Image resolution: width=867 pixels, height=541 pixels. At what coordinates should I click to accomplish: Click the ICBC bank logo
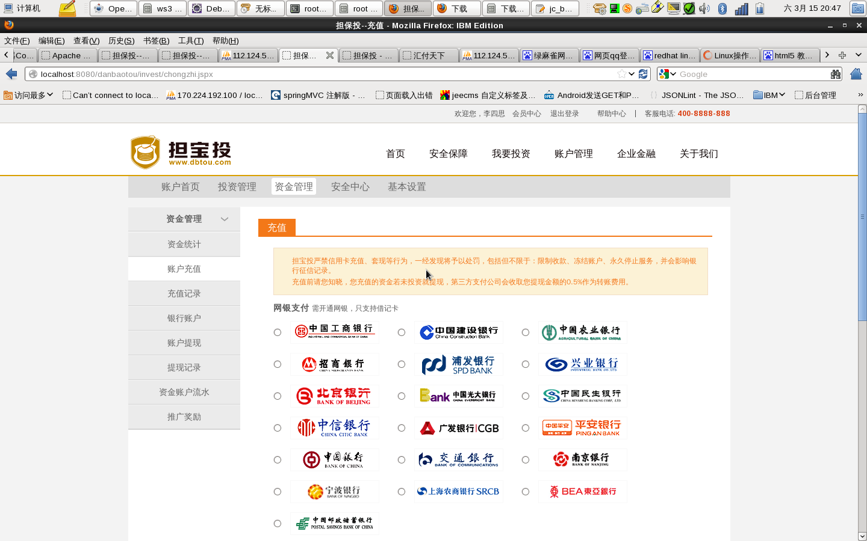tap(335, 332)
